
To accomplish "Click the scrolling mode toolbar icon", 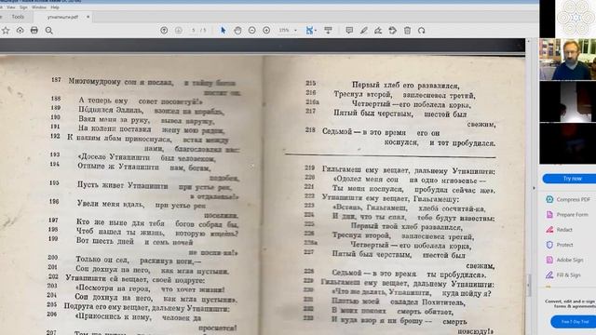I will [328, 31].
